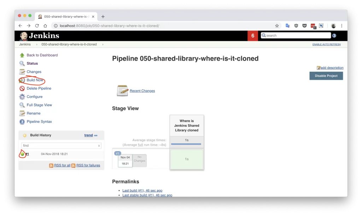
Task: Click the browser back arrow
Action: click(x=20, y=26)
